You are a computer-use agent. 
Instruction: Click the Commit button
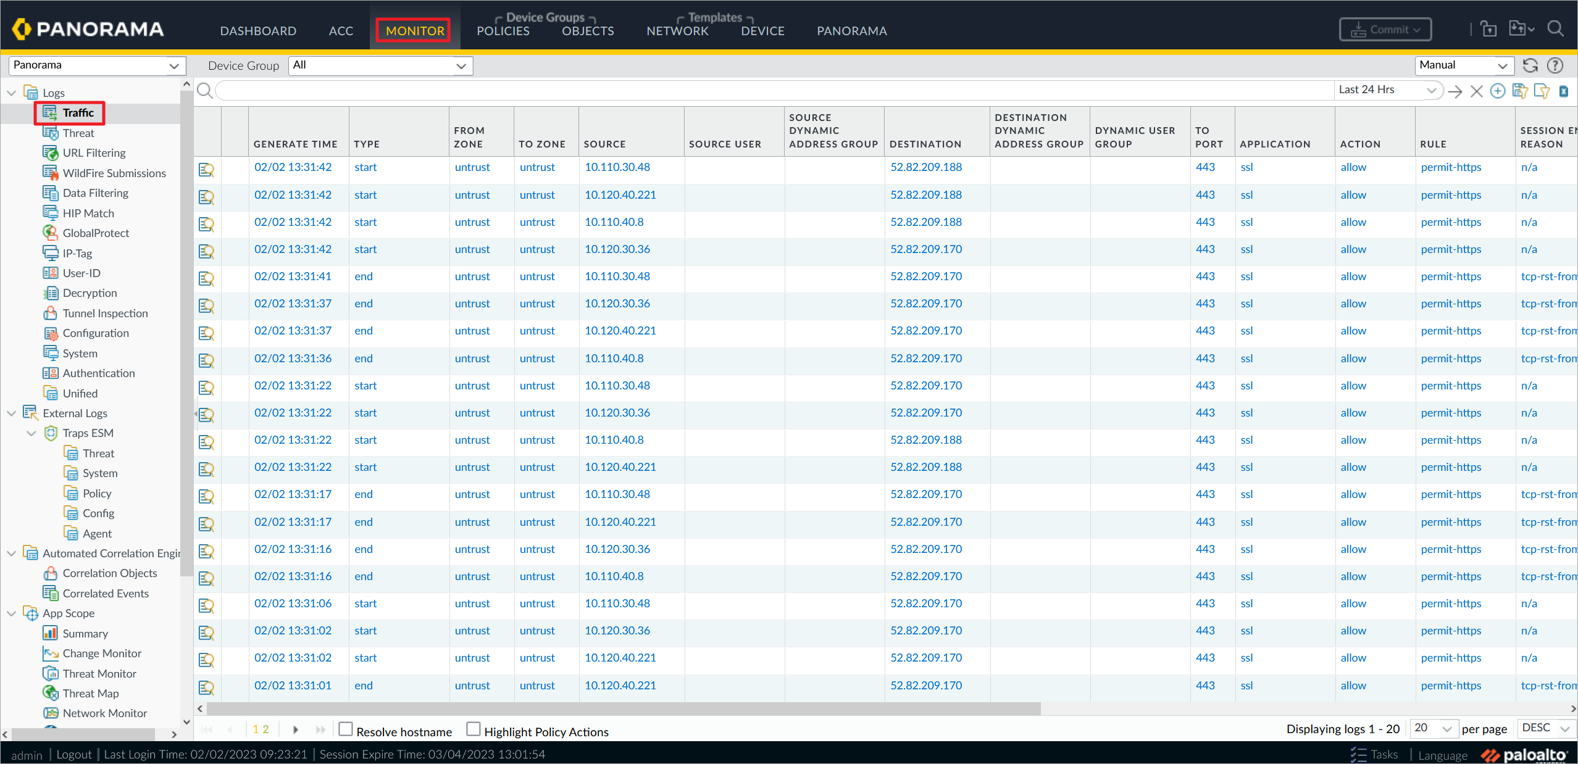click(1385, 30)
